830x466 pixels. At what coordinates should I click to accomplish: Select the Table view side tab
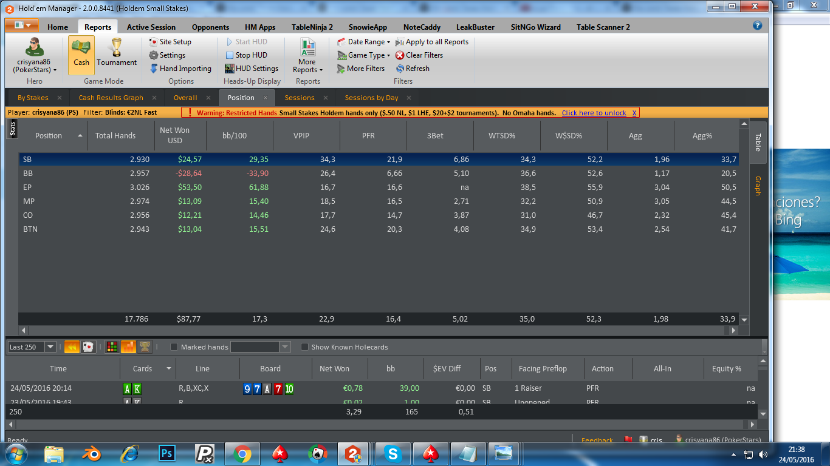tap(758, 142)
